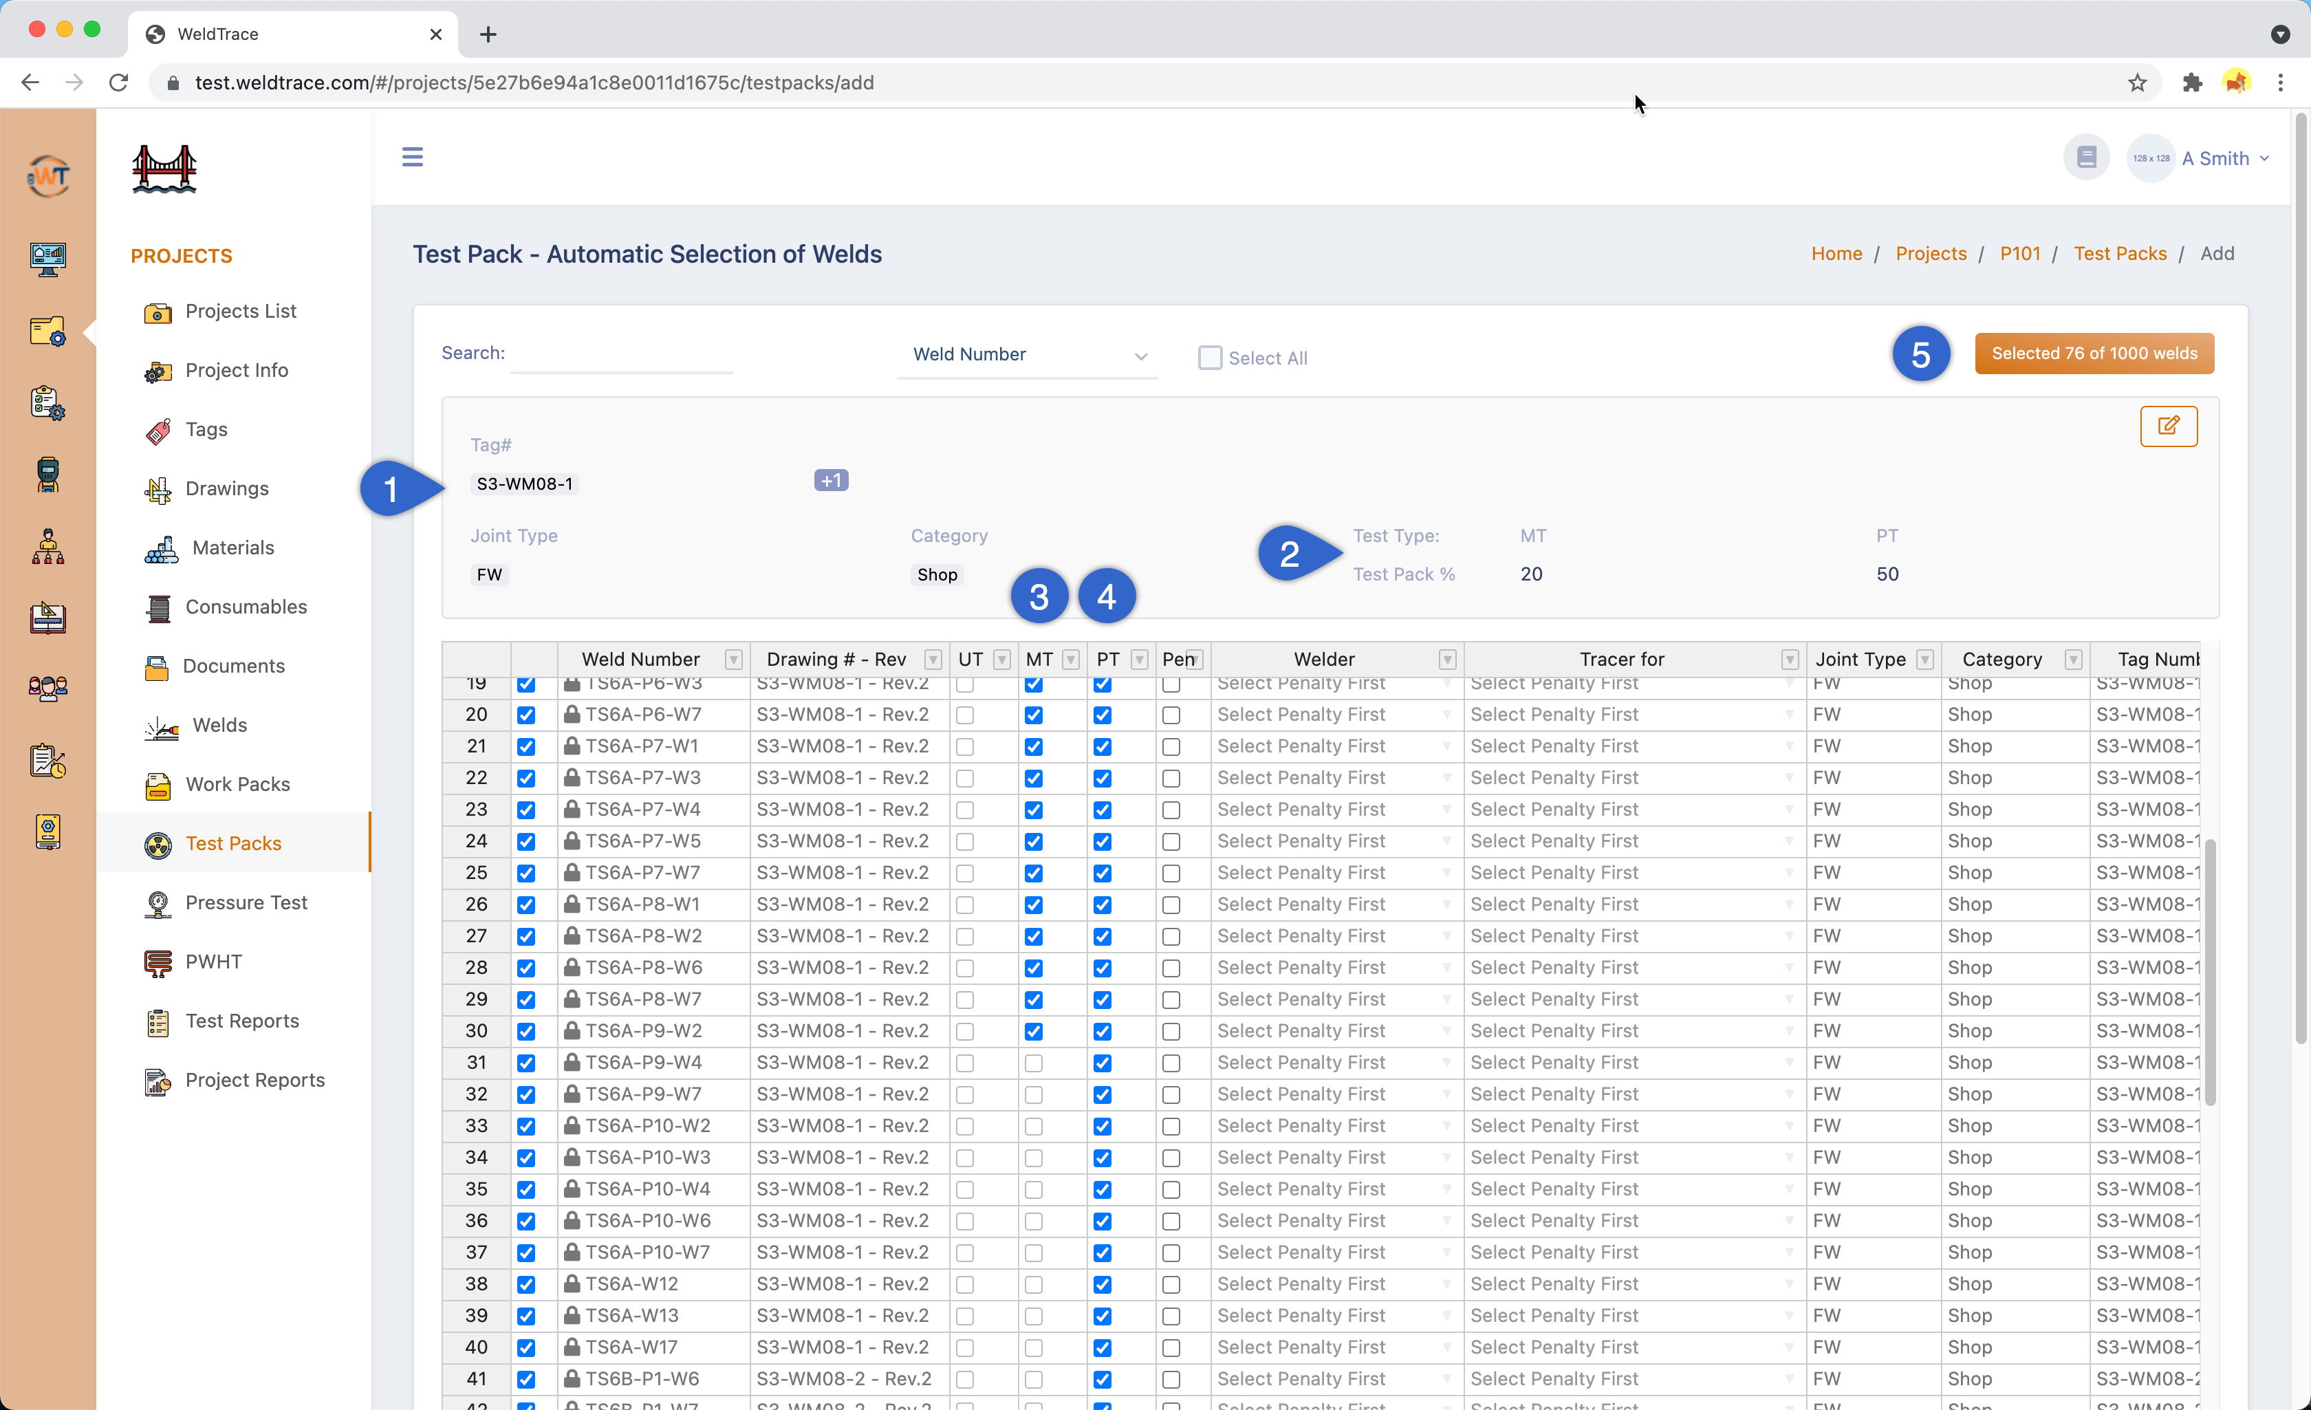Check Penalty box for weld TS6A-P8-W1
The image size is (2311, 1410).
point(1171,905)
